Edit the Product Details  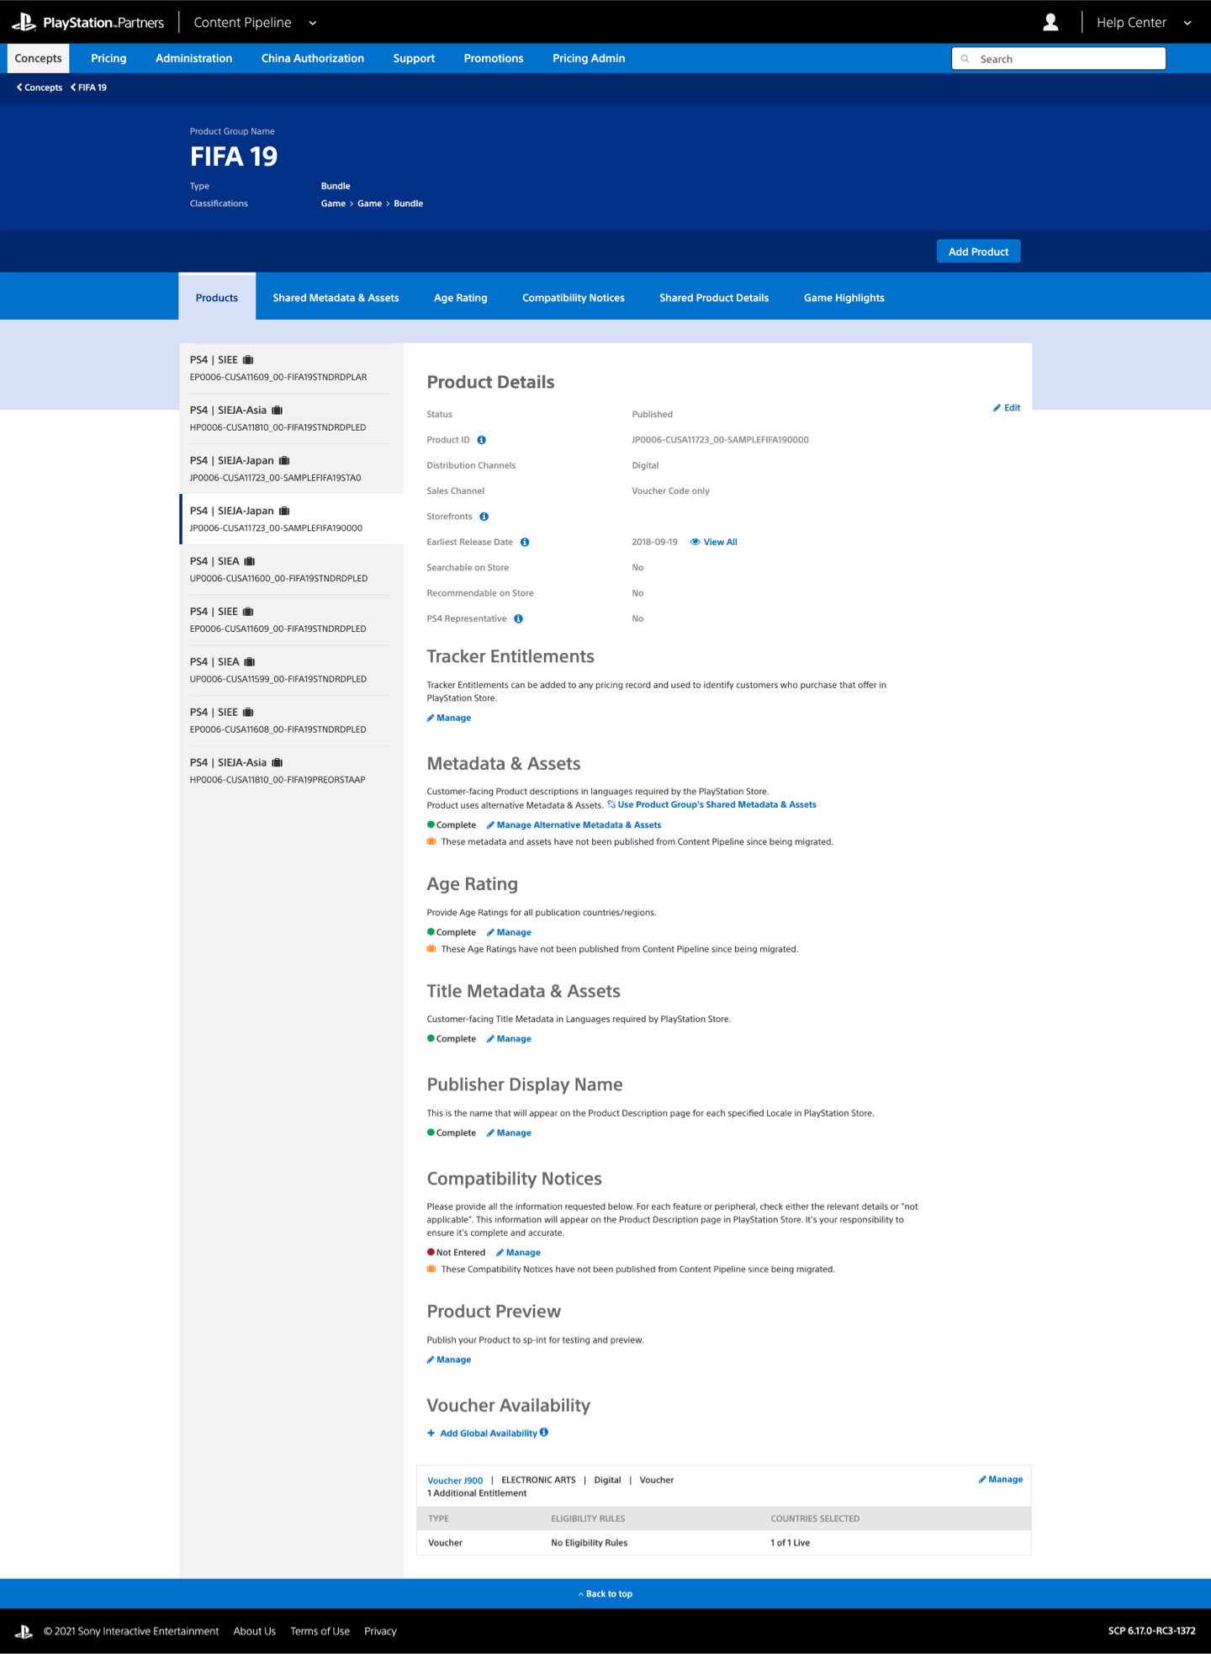(x=1007, y=408)
